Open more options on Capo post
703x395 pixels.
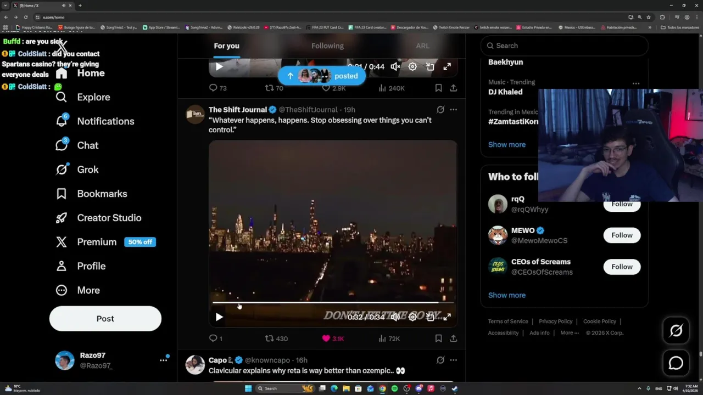click(453, 360)
